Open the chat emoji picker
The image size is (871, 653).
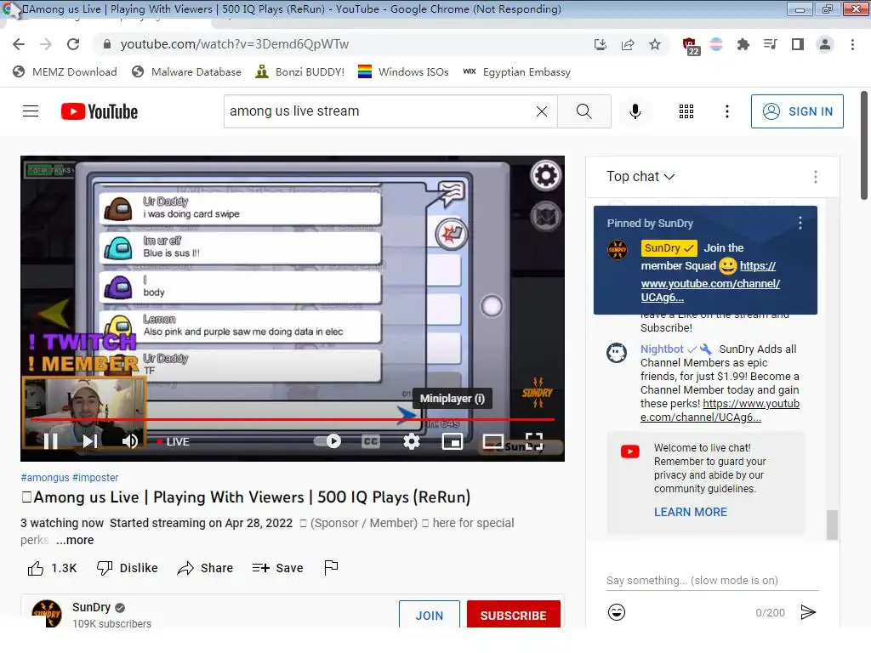617,612
